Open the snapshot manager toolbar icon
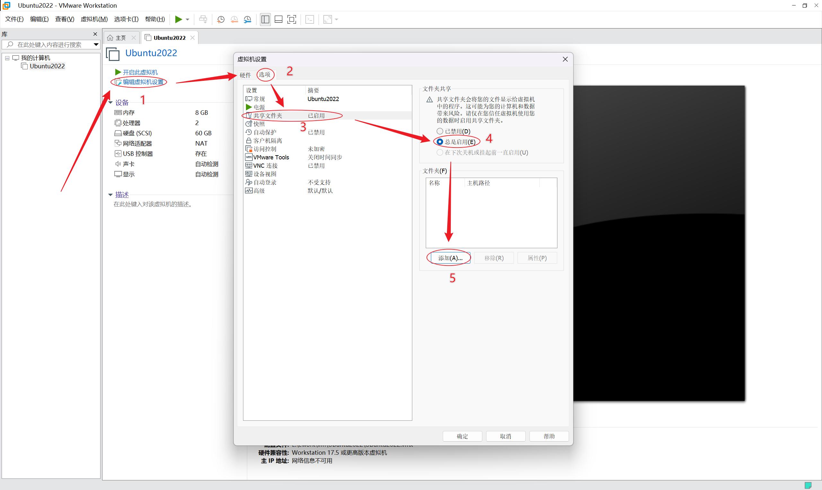 coord(248,20)
